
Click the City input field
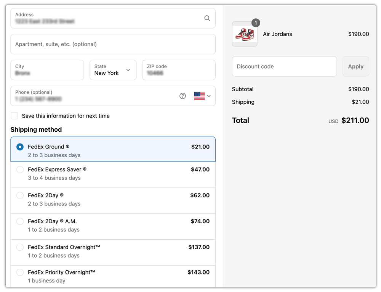coord(47,70)
